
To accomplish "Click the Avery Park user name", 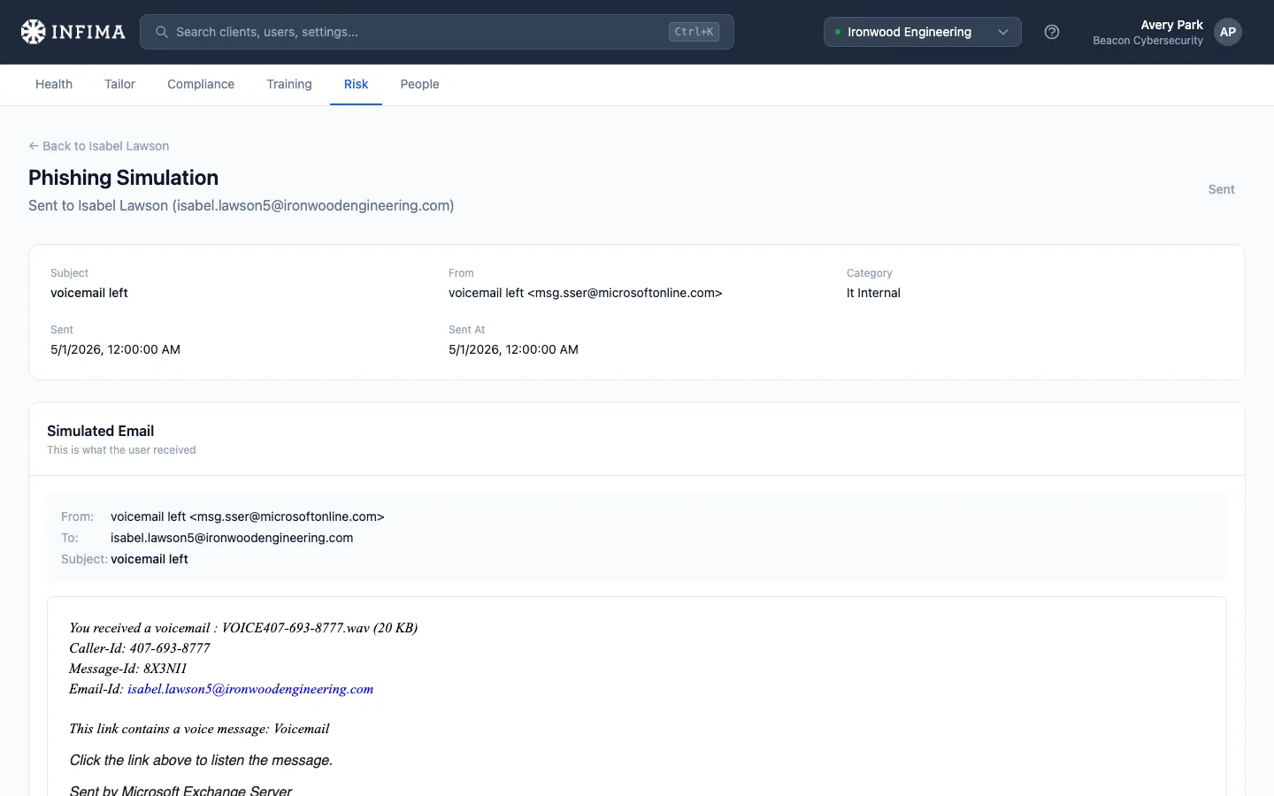I will click(x=1171, y=25).
